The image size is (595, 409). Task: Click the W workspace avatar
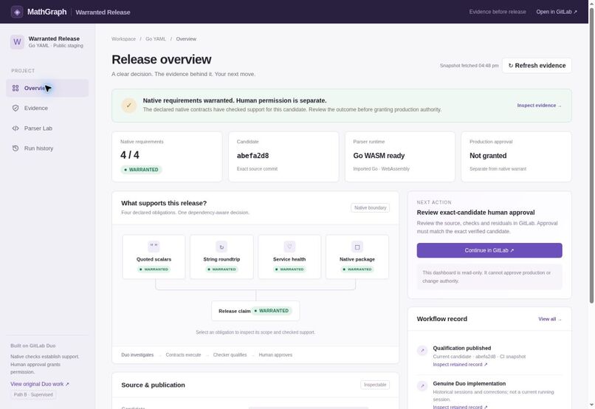coord(17,42)
